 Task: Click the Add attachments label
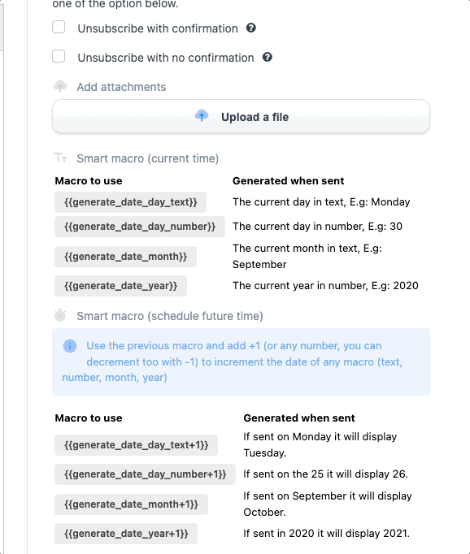[x=121, y=87]
